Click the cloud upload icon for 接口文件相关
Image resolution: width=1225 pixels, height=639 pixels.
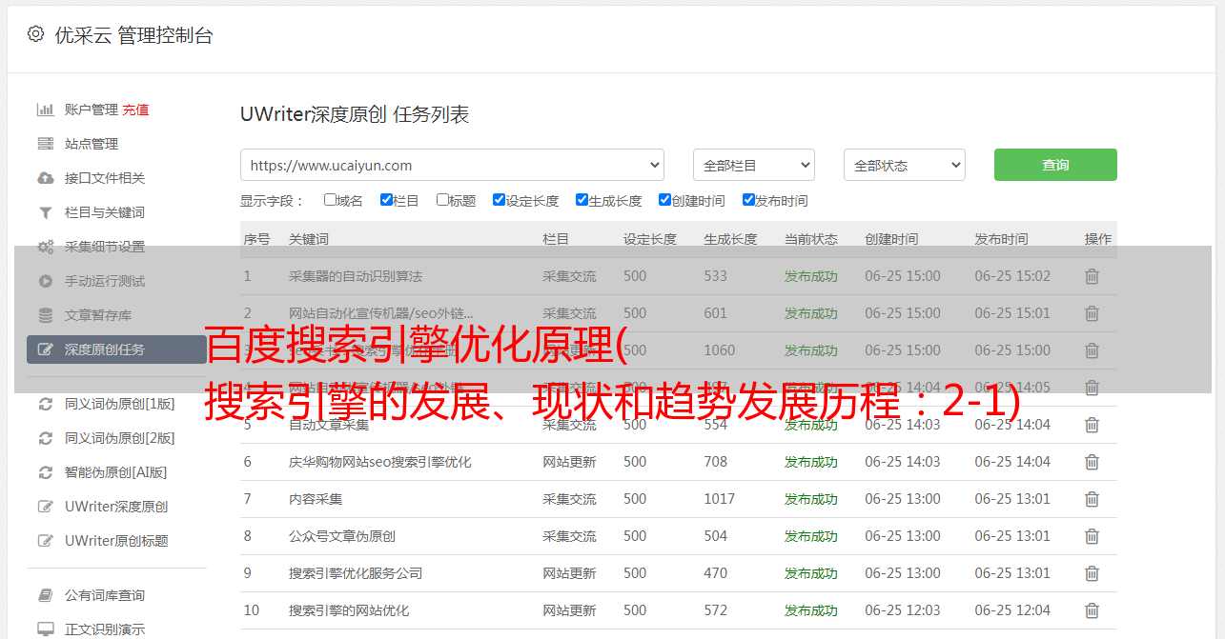click(45, 178)
